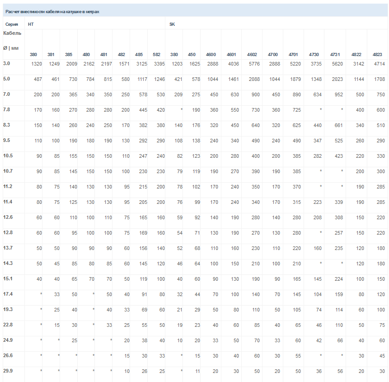Click the "HT" series header
This screenshot has height=382, width=389.
tap(31, 24)
